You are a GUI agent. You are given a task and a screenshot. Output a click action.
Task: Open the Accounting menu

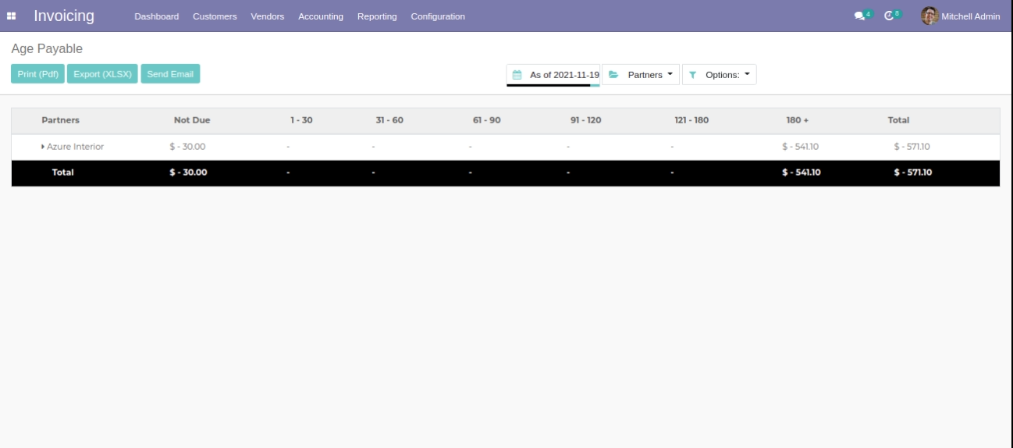tap(321, 16)
